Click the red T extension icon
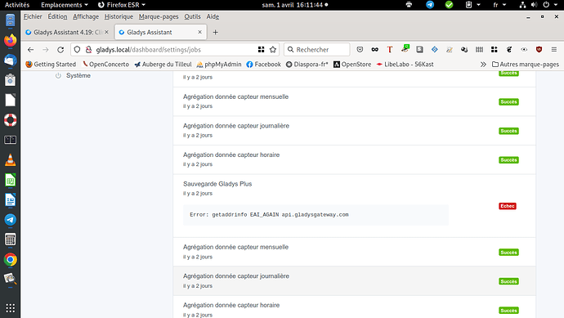 (390, 50)
